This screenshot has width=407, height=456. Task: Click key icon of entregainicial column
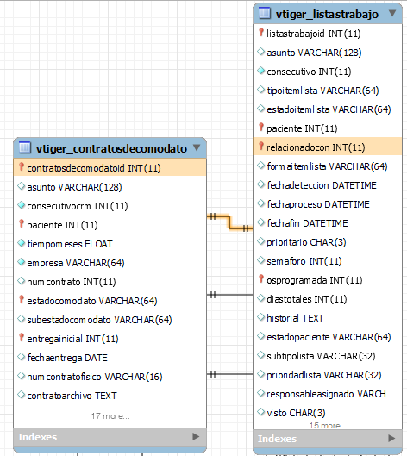click(22, 337)
